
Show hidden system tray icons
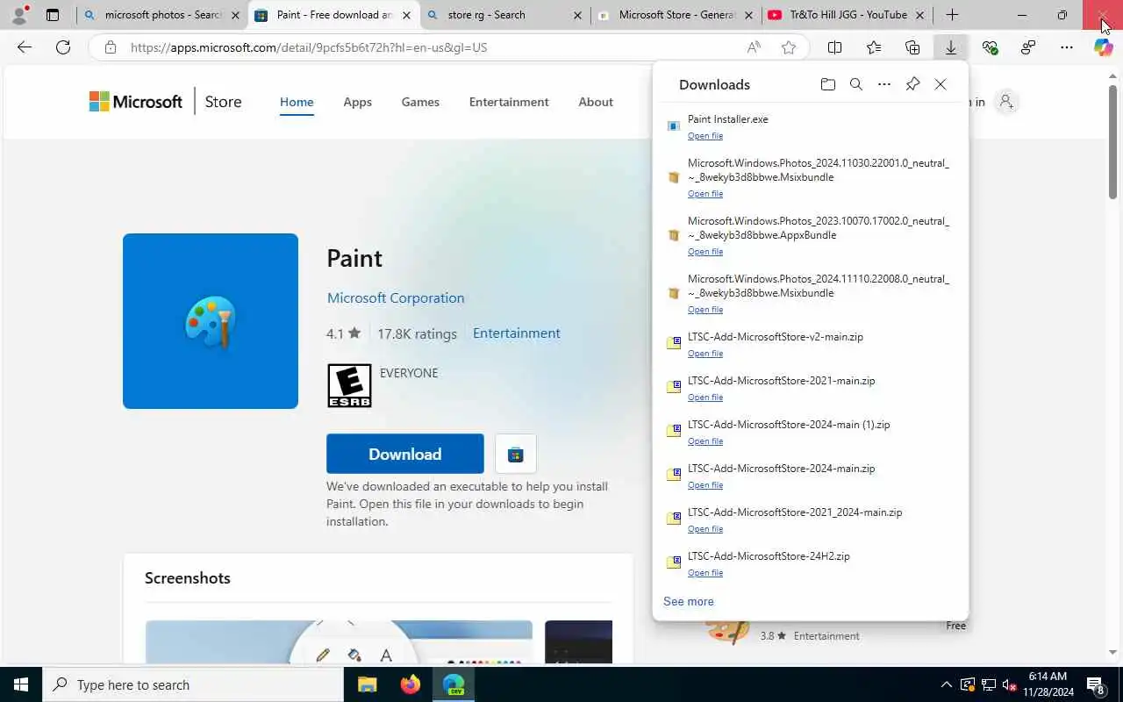pyautogui.click(x=946, y=684)
